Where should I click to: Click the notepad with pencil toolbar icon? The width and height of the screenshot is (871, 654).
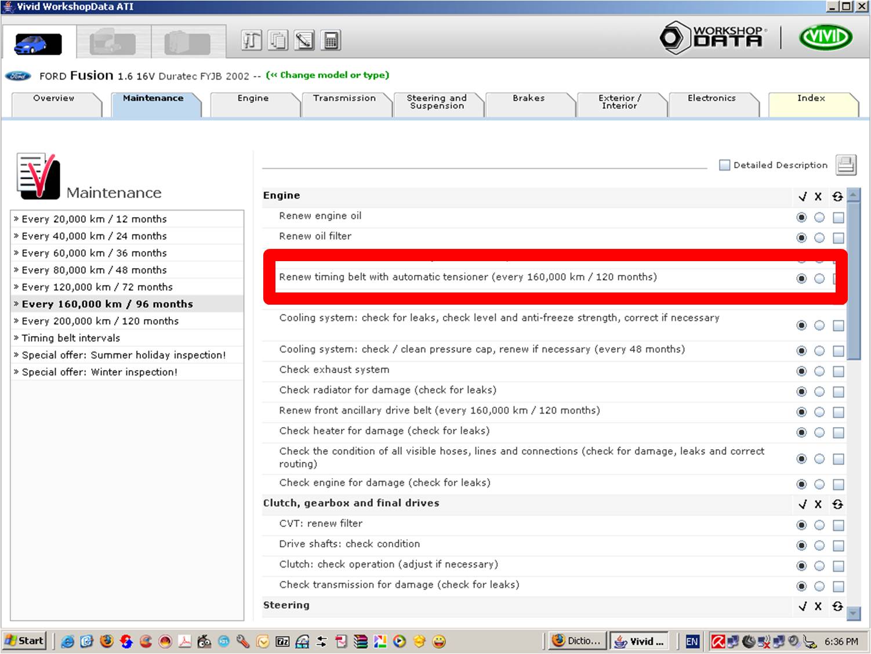click(304, 41)
